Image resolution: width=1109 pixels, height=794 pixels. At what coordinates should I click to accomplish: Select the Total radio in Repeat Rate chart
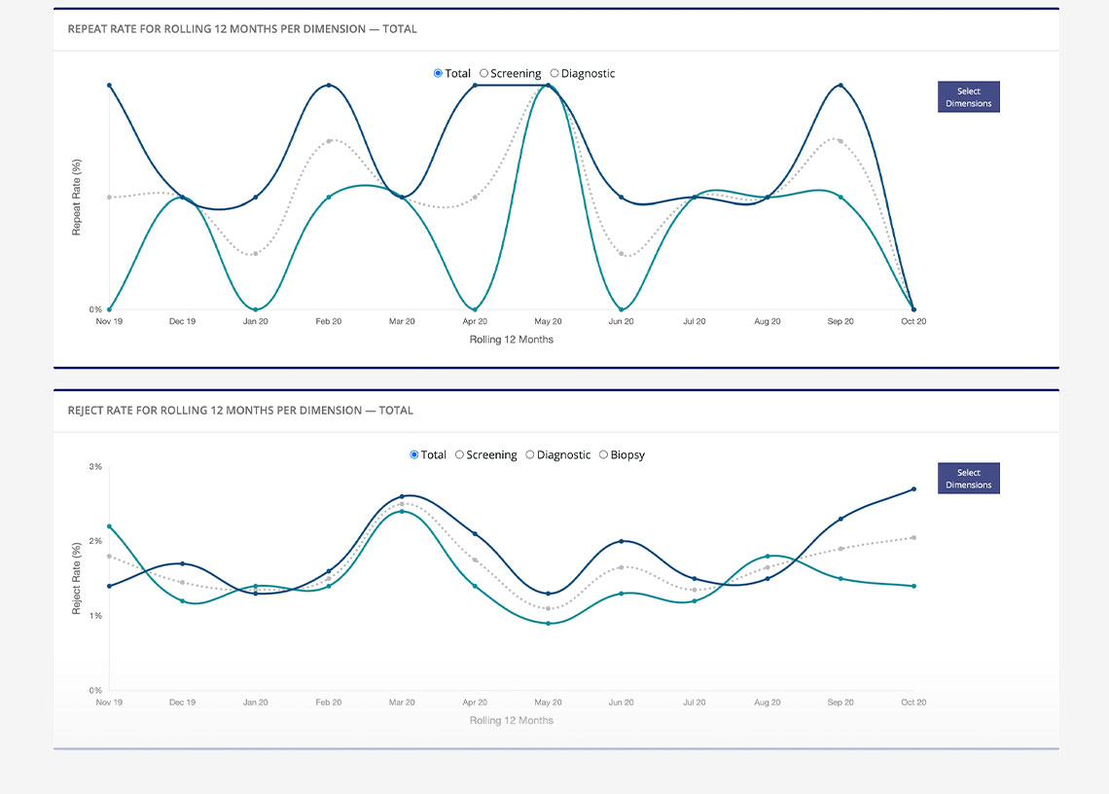point(439,73)
